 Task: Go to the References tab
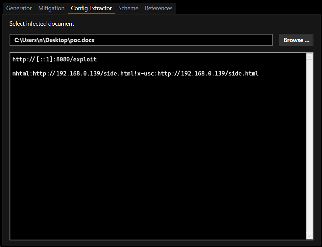159,8
